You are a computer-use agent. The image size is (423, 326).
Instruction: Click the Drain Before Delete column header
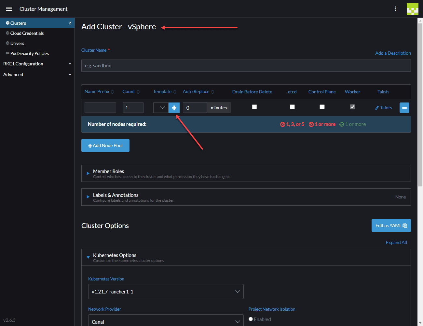(252, 92)
